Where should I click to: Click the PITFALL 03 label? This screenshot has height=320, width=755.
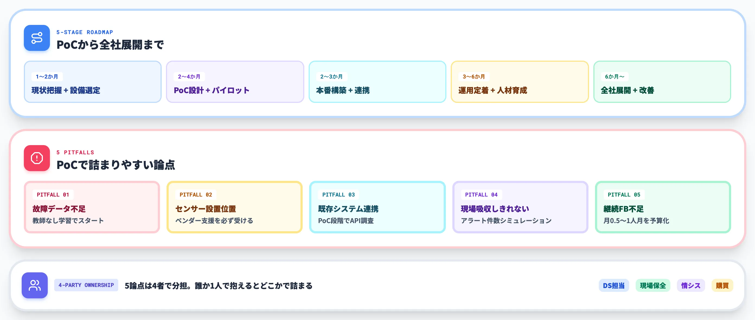click(x=338, y=195)
